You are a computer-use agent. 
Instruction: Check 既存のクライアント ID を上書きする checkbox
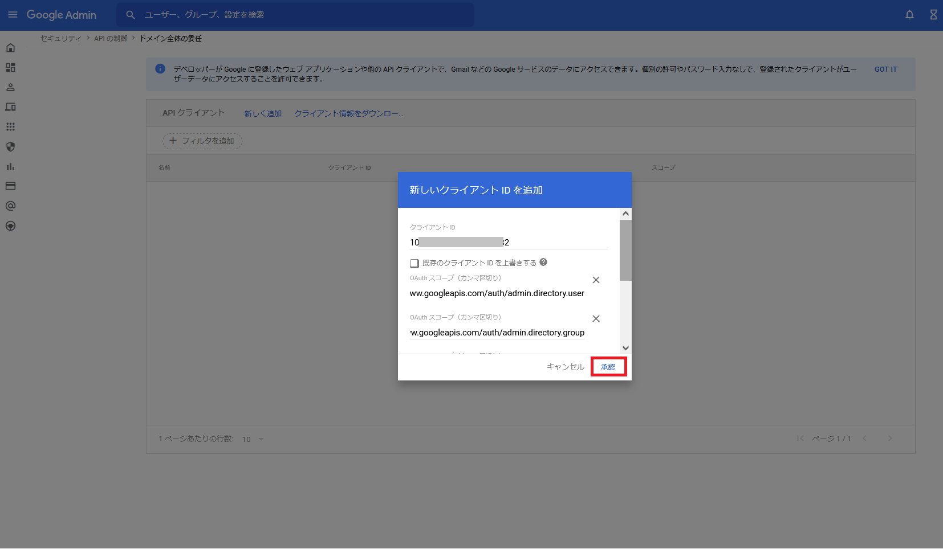coord(414,263)
